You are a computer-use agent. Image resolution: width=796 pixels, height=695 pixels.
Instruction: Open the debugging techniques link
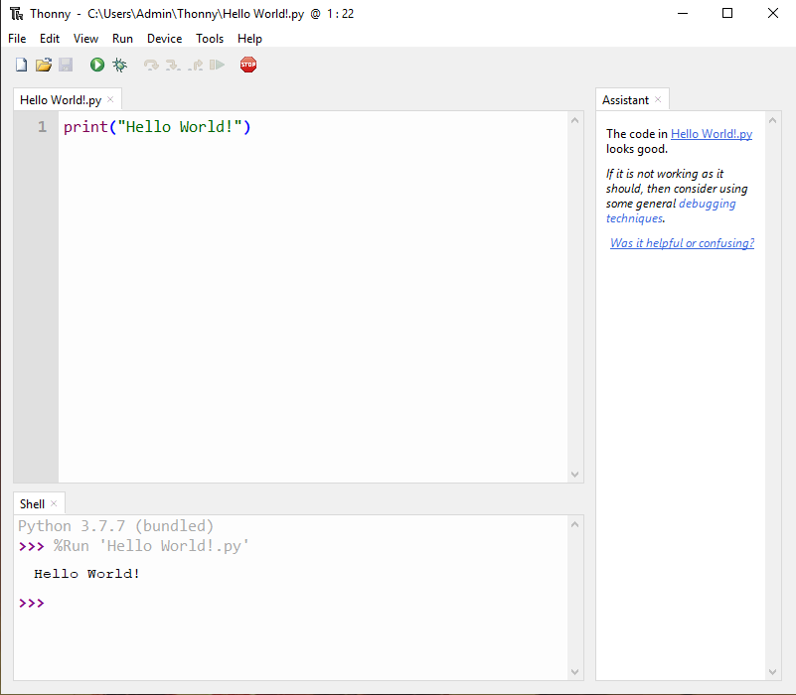pyautogui.click(x=671, y=211)
